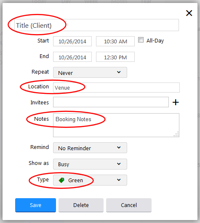Image resolution: width=200 pixels, height=223 pixels.
Task: Click the plus icon to add invitees
Action: tap(176, 102)
